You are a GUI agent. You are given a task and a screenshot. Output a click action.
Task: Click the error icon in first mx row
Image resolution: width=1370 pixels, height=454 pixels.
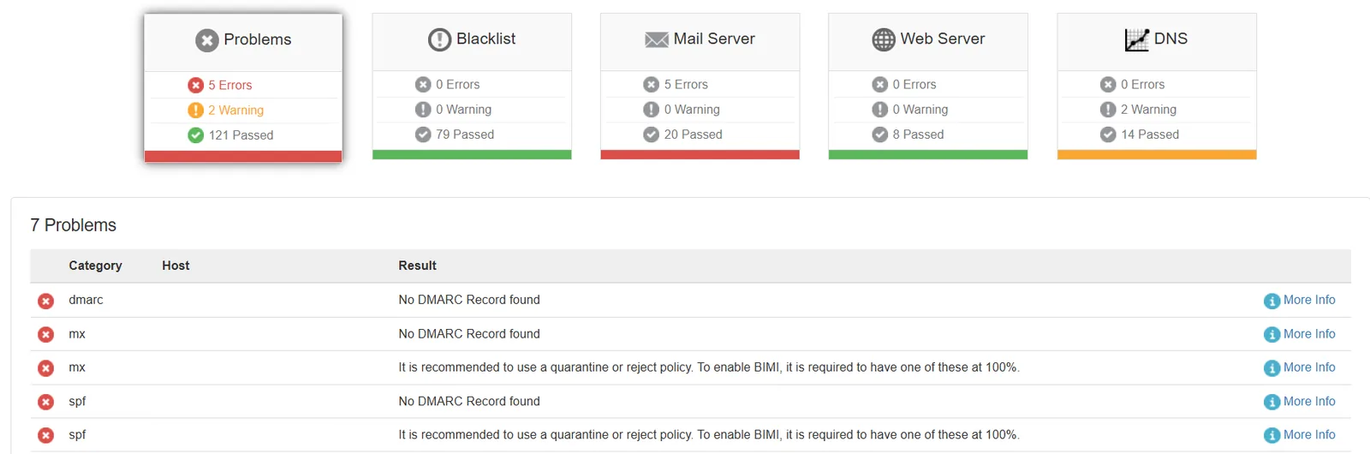tap(46, 334)
